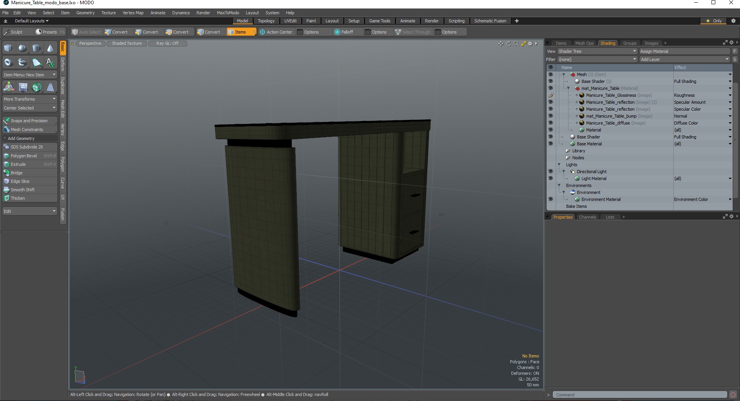
Task: Click in the Command input field
Action: (x=640, y=395)
